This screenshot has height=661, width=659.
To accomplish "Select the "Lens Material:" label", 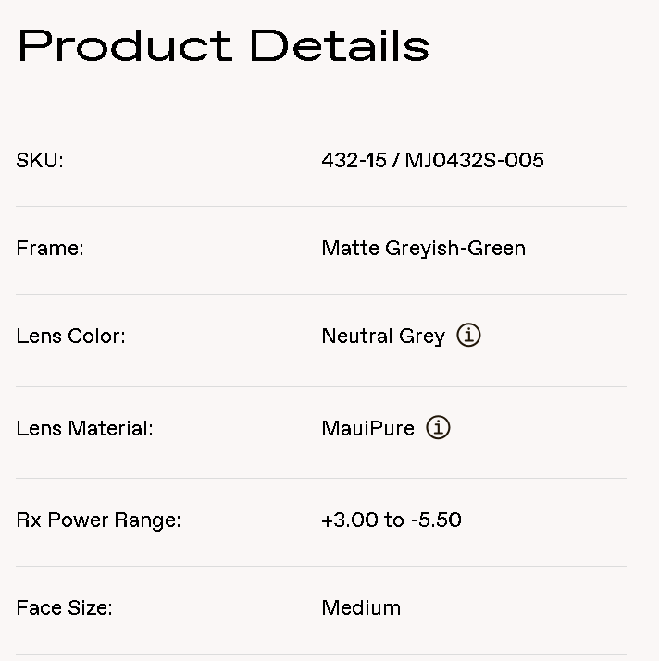I will [x=84, y=428].
